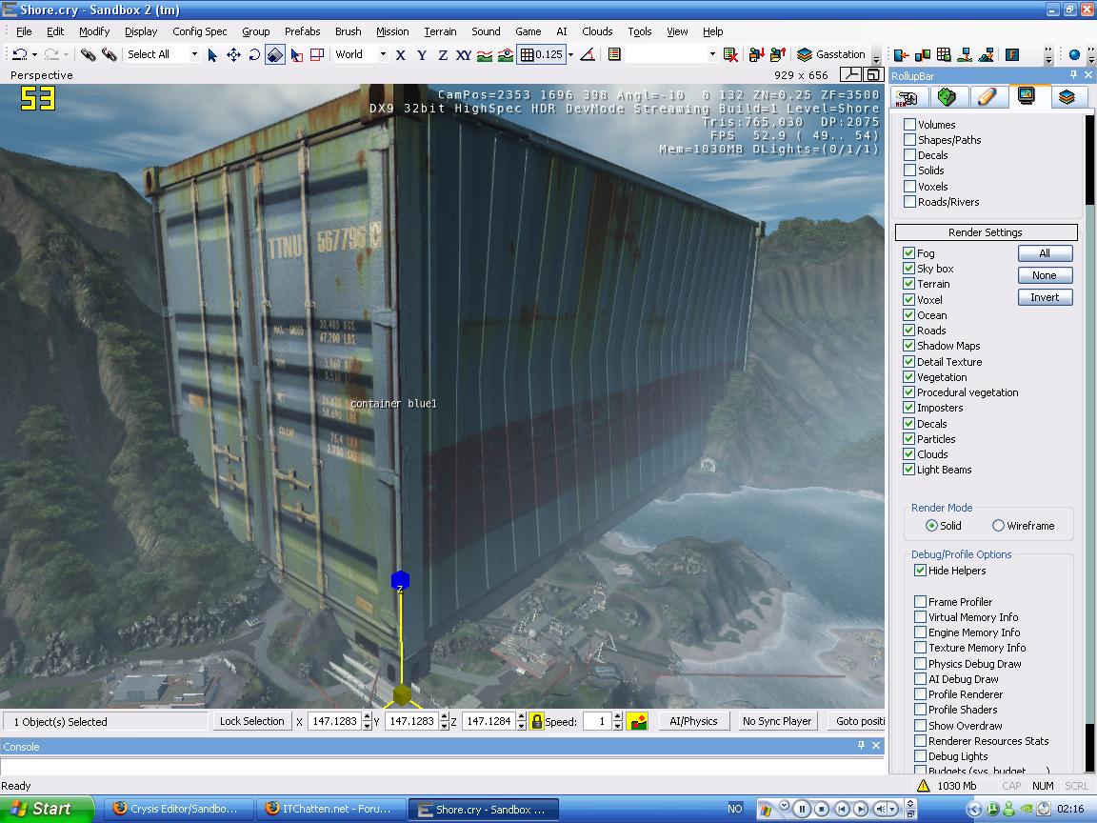Image resolution: width=1097 pixels, height=823 pixels.
Task: Choose the Select arrow tool
Action: click(x=212, y=54)
